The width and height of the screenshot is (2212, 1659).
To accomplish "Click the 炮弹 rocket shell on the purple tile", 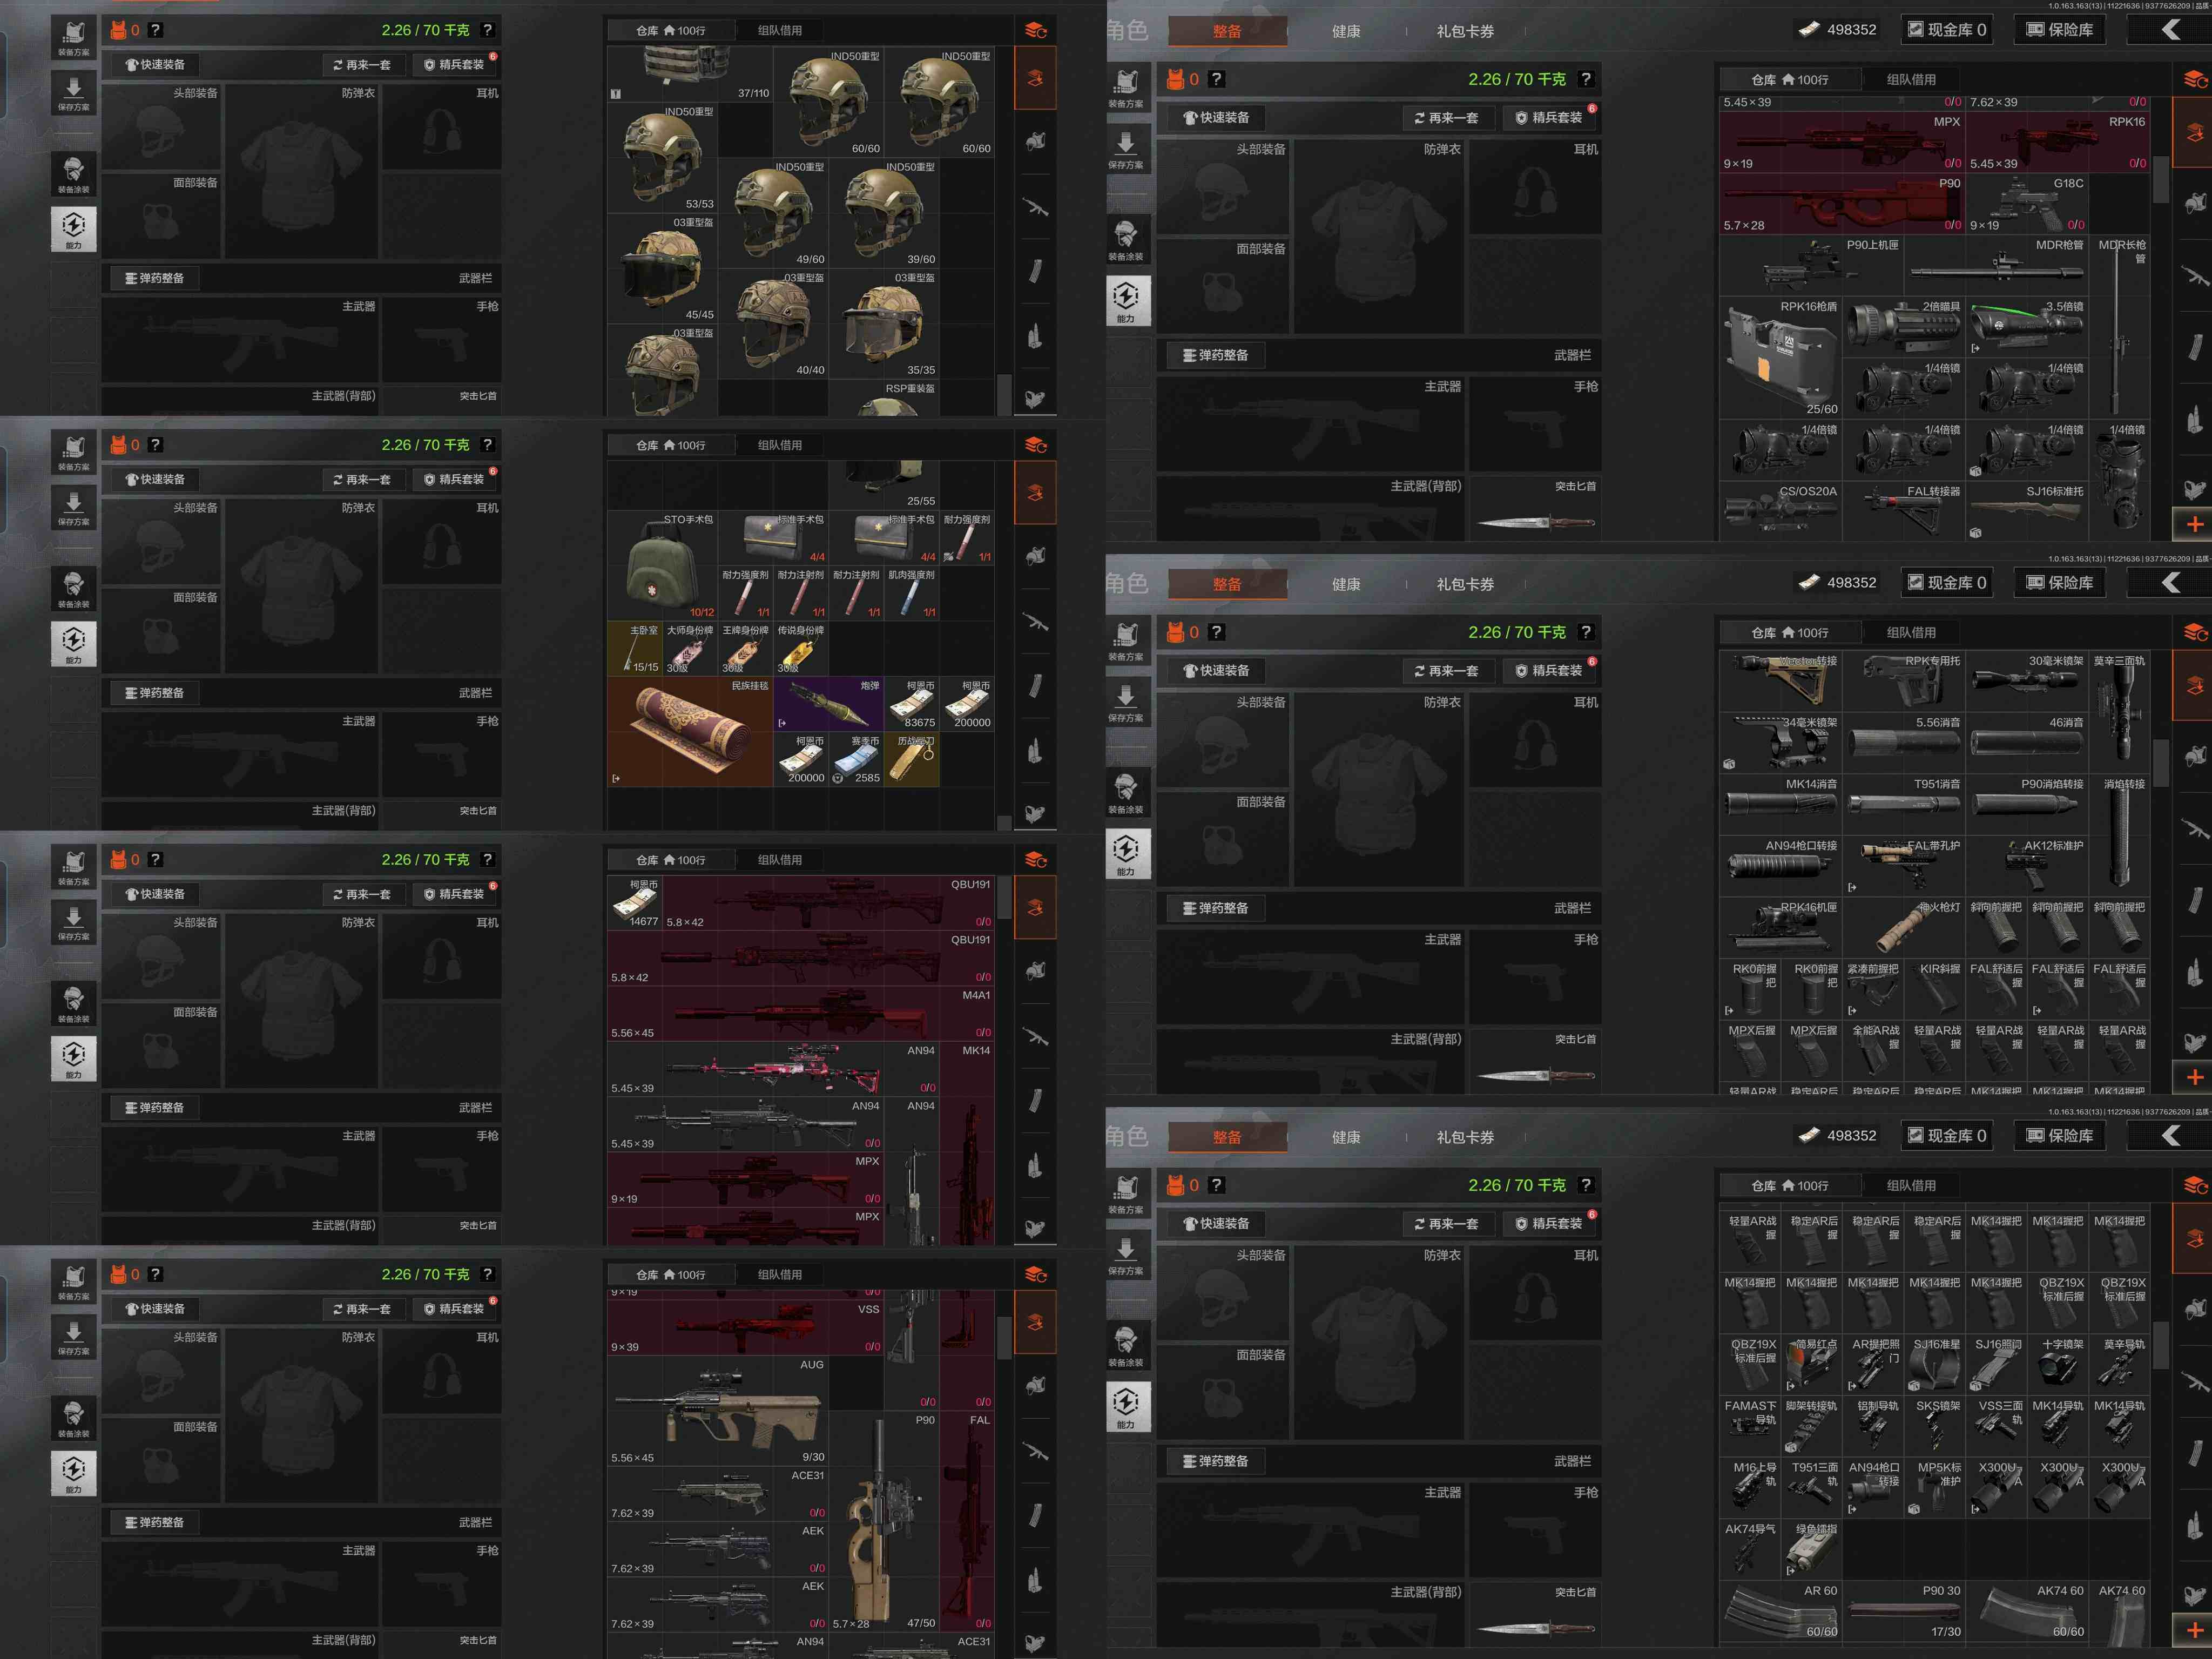I will pos(828,704).
